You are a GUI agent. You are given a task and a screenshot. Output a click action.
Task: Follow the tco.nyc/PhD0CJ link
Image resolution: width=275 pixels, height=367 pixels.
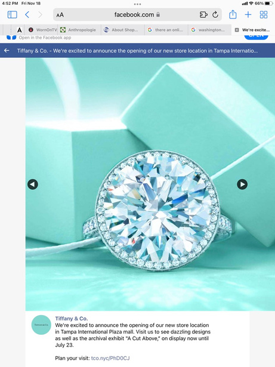[110, 358]
